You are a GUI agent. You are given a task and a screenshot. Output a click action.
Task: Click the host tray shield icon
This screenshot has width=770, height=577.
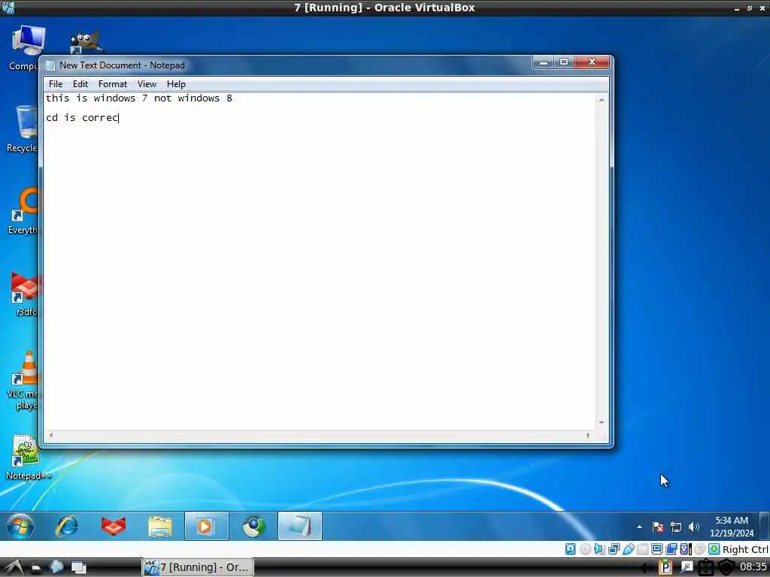pos(726,567)
